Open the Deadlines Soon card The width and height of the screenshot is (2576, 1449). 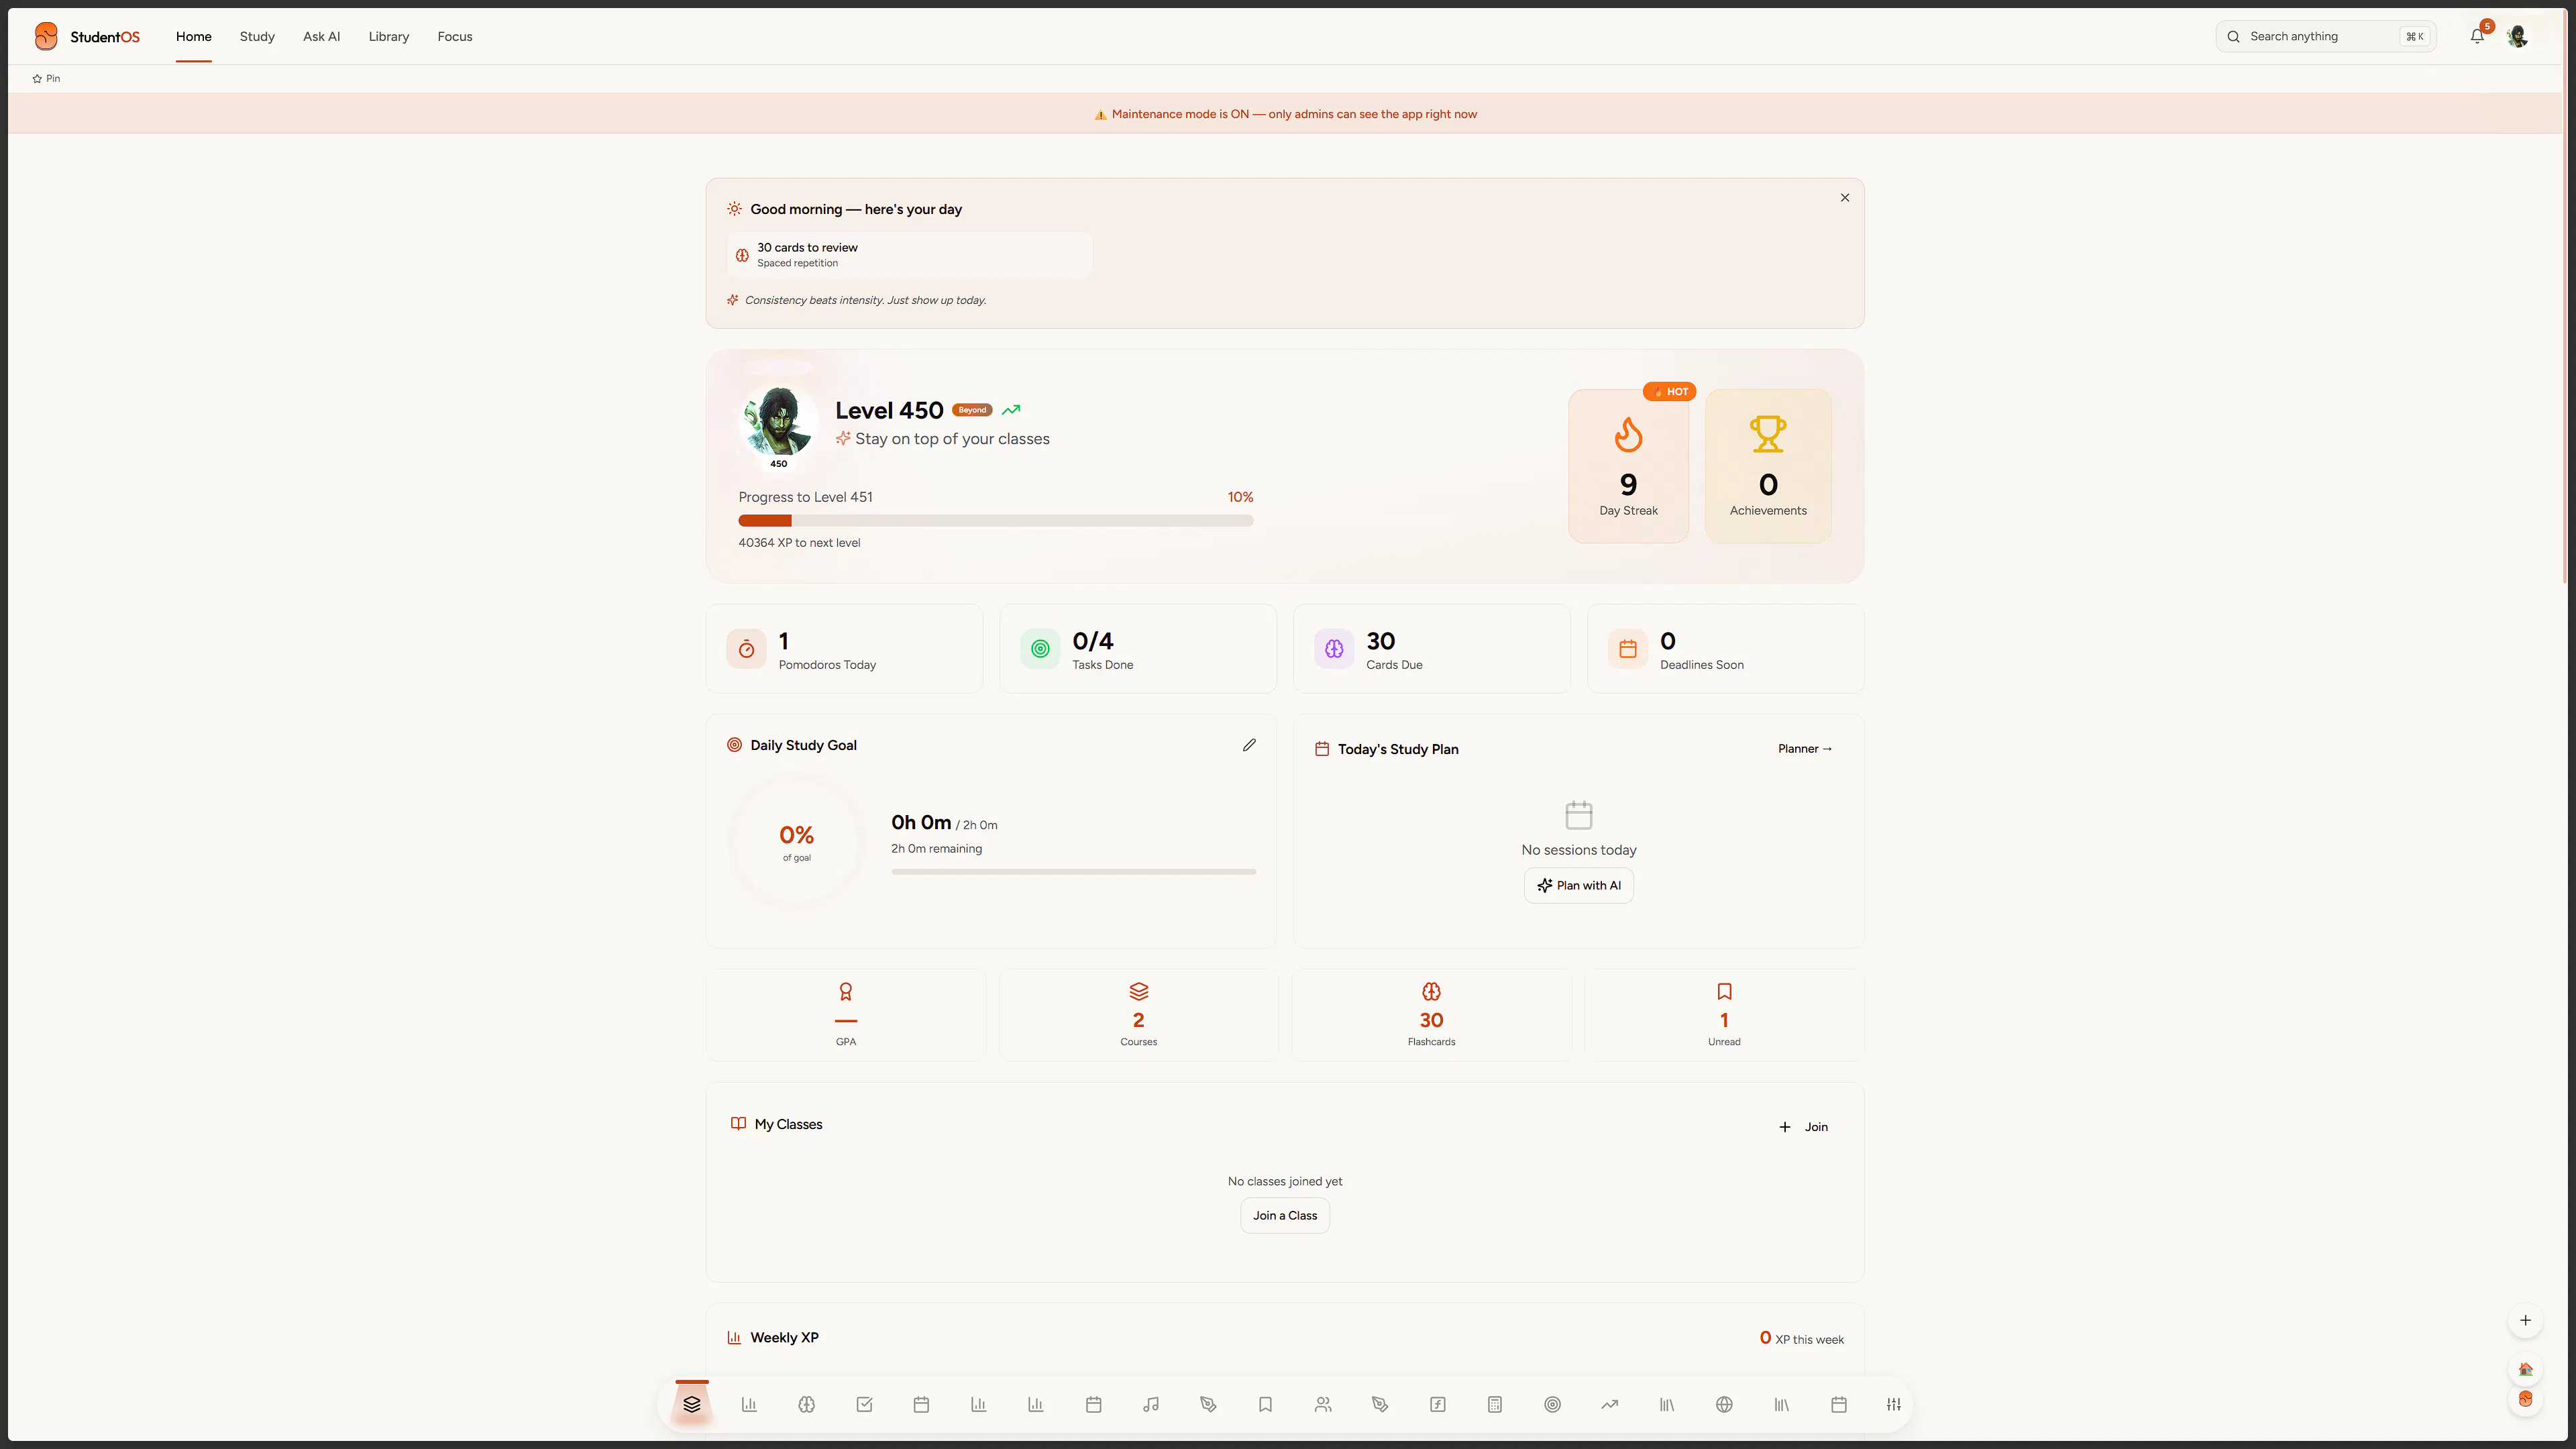[1726, 649]
